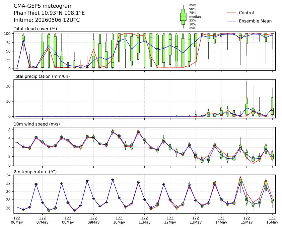Click the Control legend label
Screen dimensions: 282x228
point(246,13)
